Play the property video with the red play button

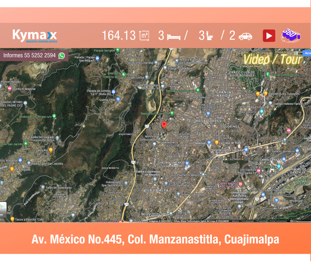point(269,36)
